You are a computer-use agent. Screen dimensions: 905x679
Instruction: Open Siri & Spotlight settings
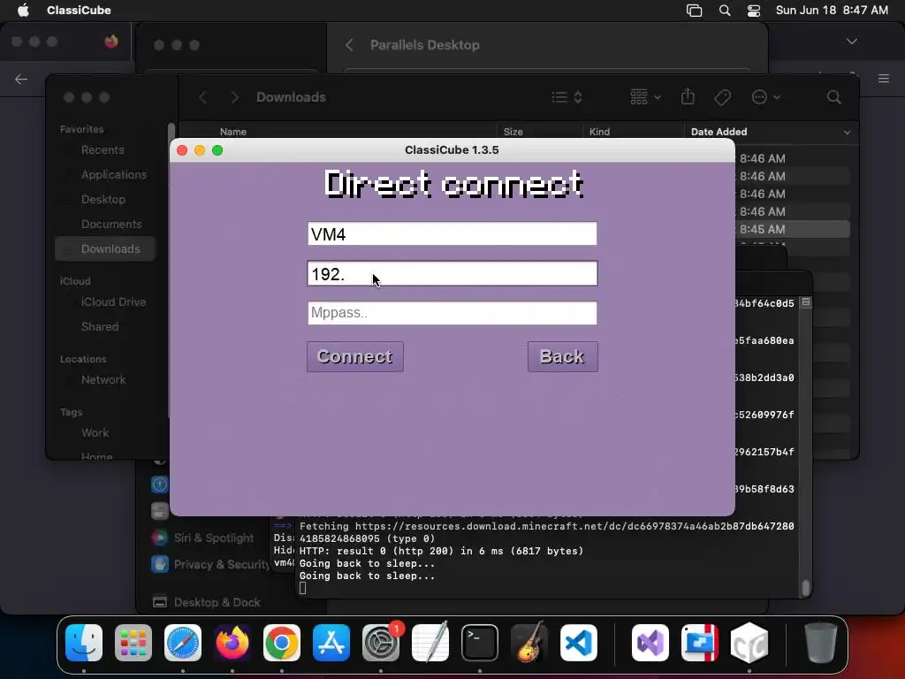point(203,538)
